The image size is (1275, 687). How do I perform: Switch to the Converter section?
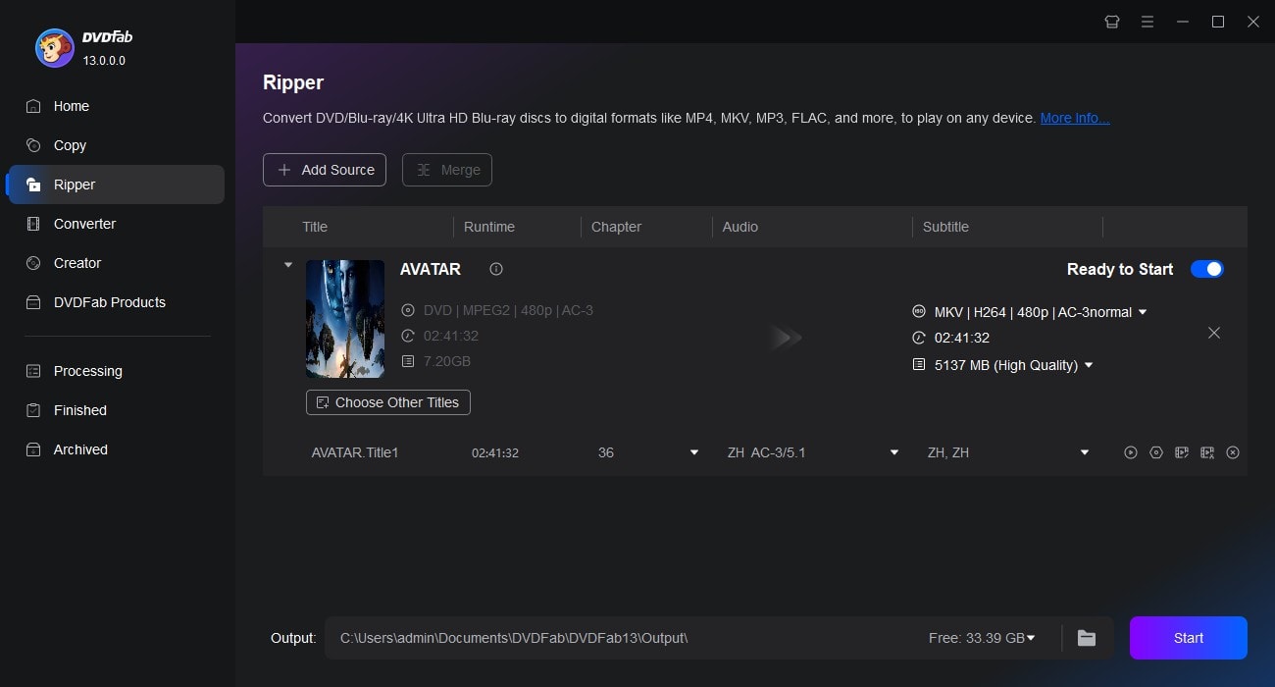[x=84, y=223]
